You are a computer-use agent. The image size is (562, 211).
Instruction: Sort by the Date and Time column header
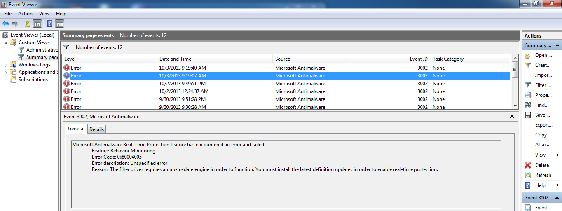click(x=215, y=59)
